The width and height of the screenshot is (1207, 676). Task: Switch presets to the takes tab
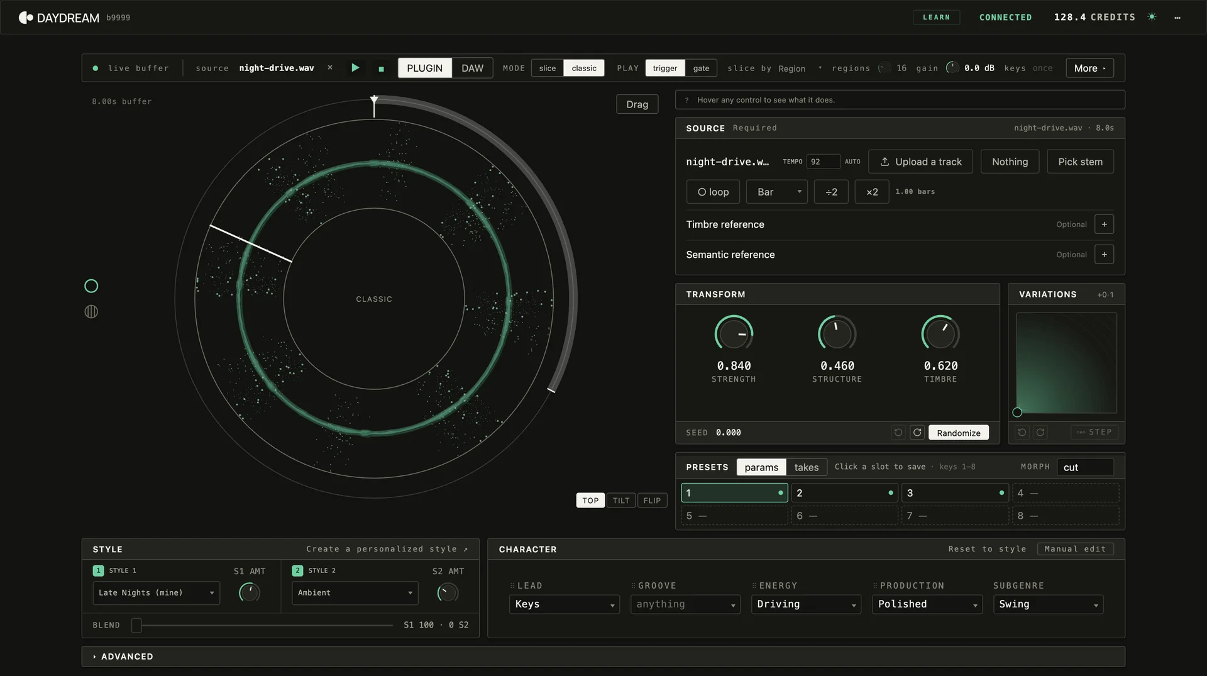tap(806, 467)
